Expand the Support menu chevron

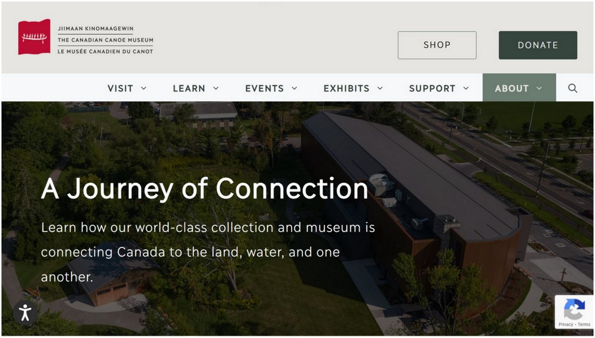[x=466, y=89]
